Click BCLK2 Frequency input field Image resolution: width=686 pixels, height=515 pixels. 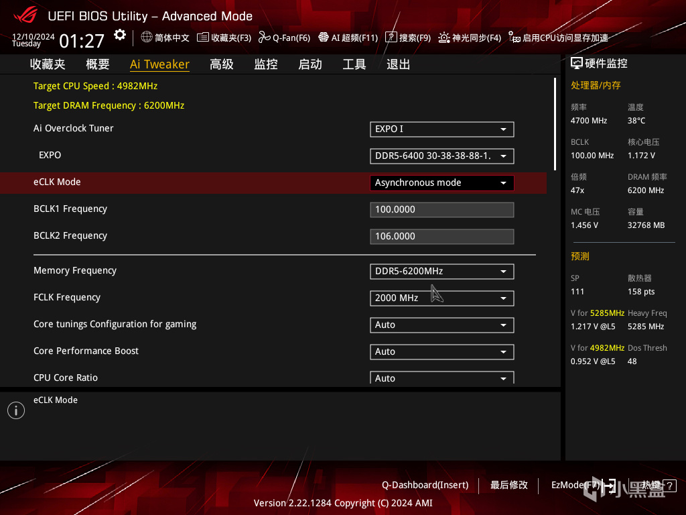pyautogui.click(x=442, y=237)
